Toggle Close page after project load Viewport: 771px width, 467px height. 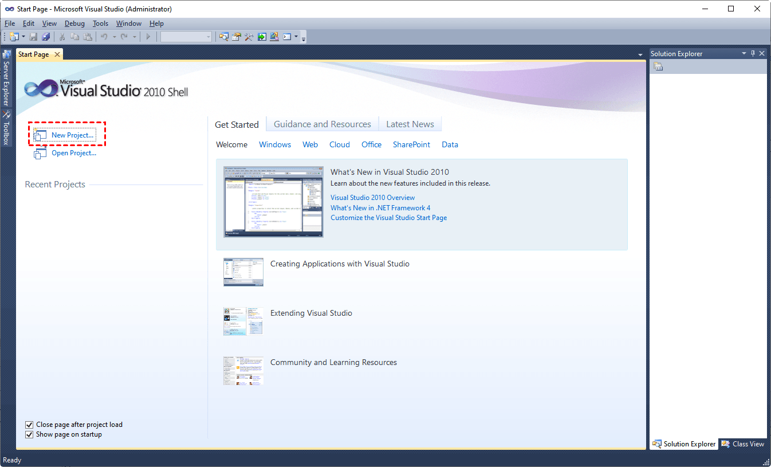[29, 425]
